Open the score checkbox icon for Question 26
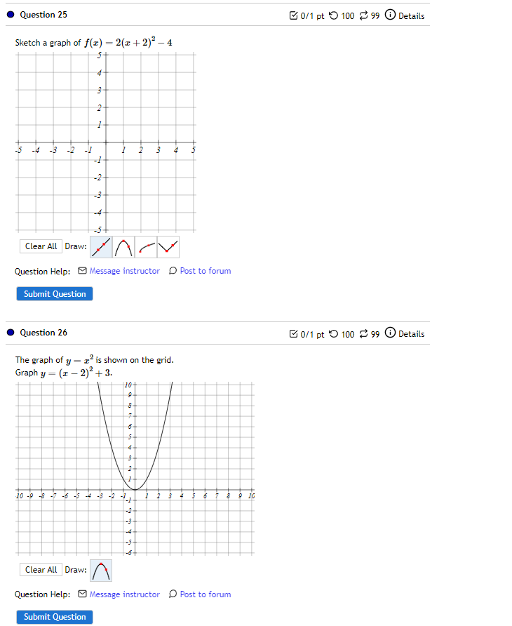This screenshot has width=512, height=626. tap(294, 333)
